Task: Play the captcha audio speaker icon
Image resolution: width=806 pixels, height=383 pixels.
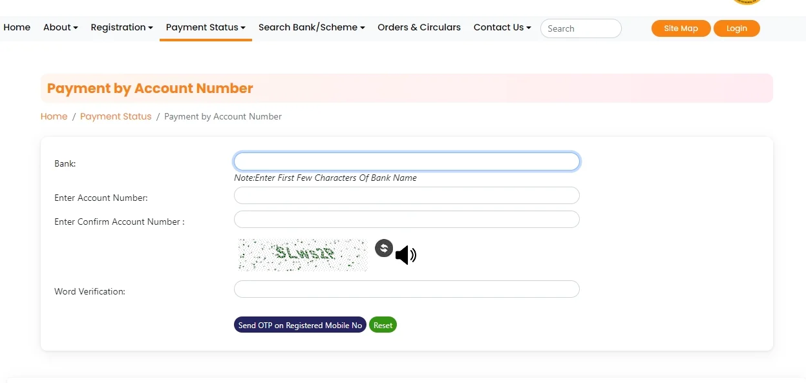Action: click(405, 256)
